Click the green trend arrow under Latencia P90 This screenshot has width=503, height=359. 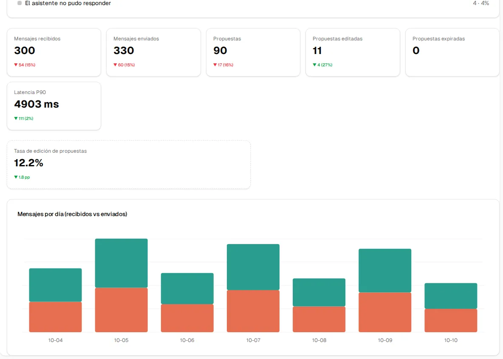pyautogui.click(x=16, y=119)
